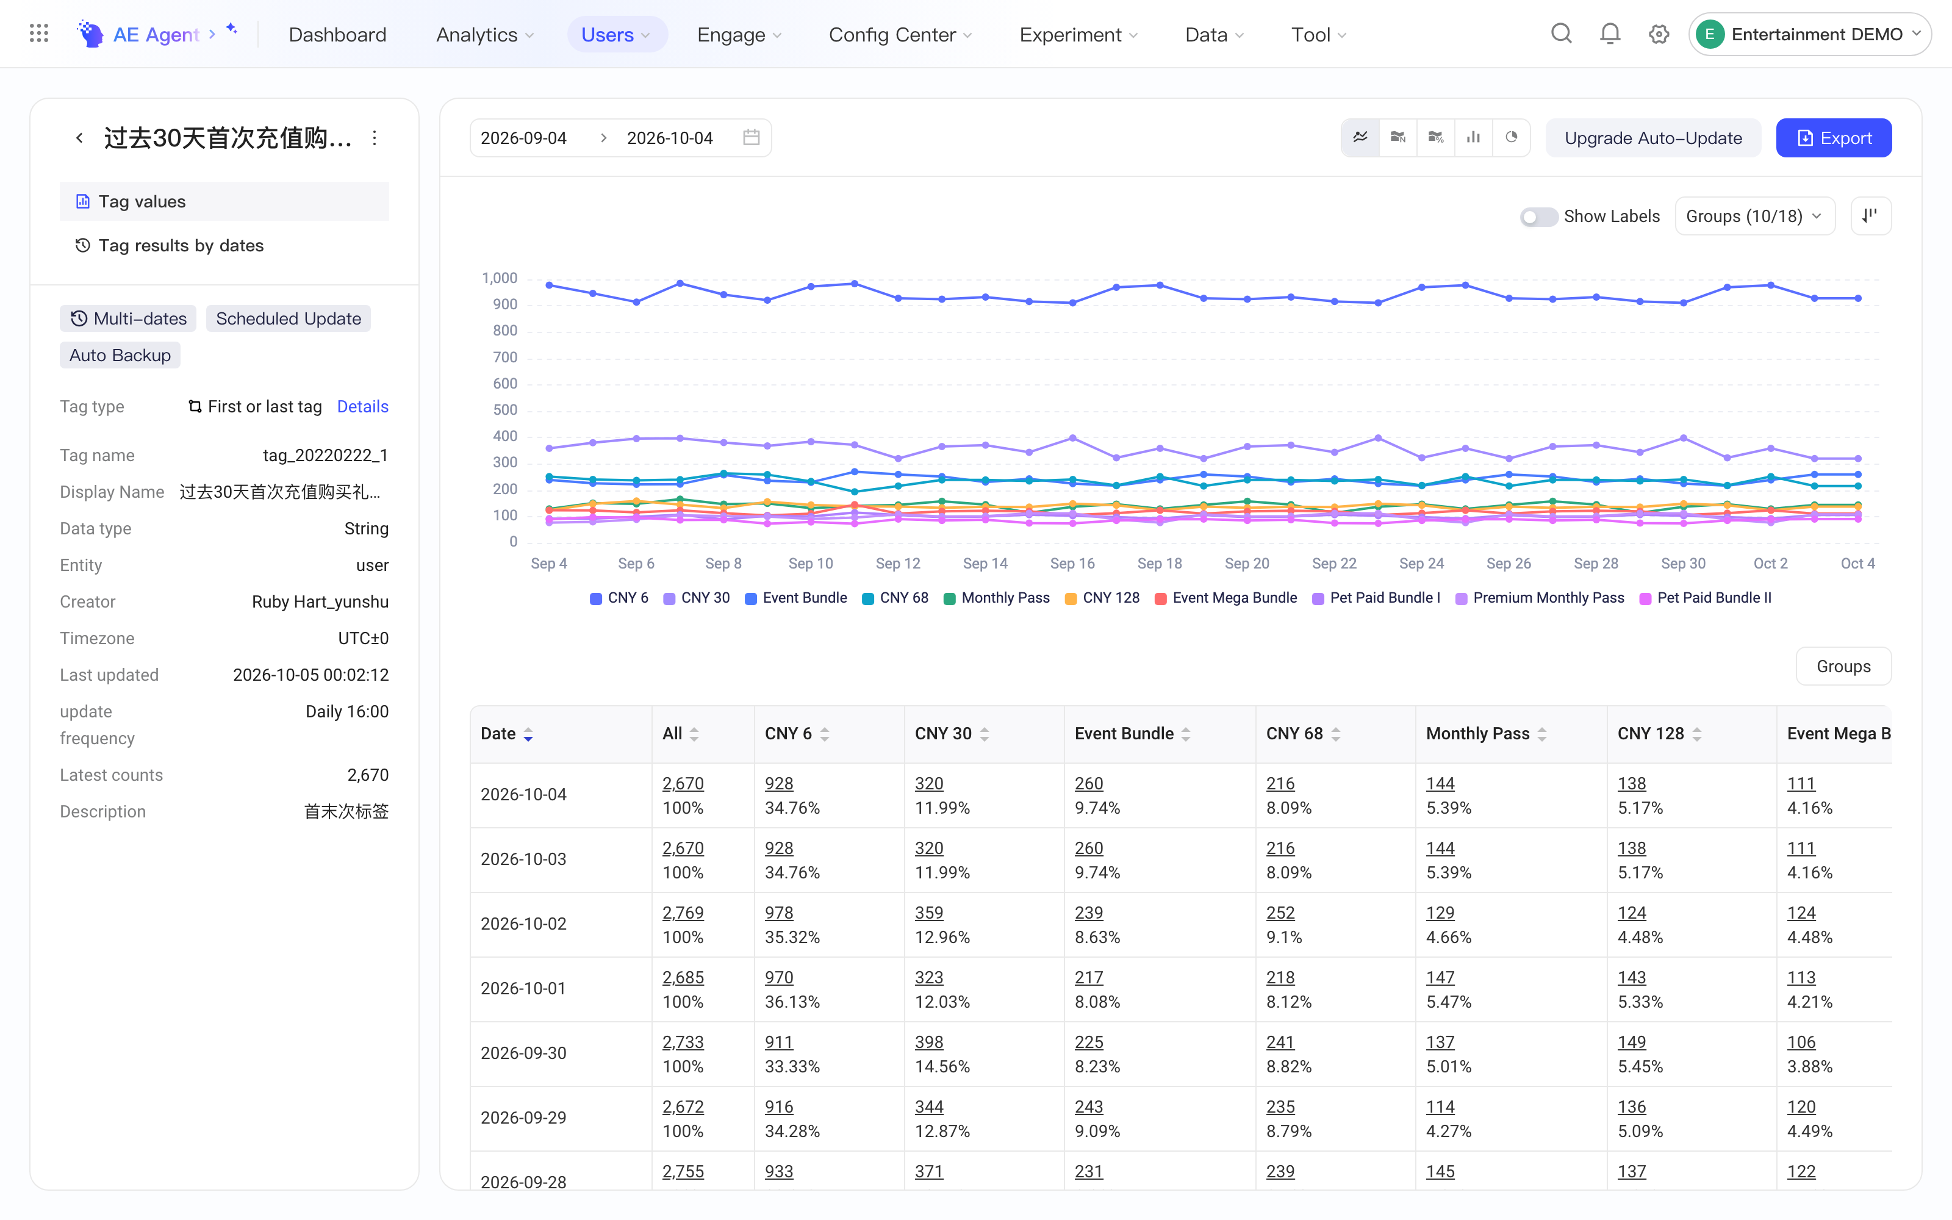This screenshot has height=1220, width=1952.
Task: Open the Config Center dropdown
Action: click(x=900, y=35)
